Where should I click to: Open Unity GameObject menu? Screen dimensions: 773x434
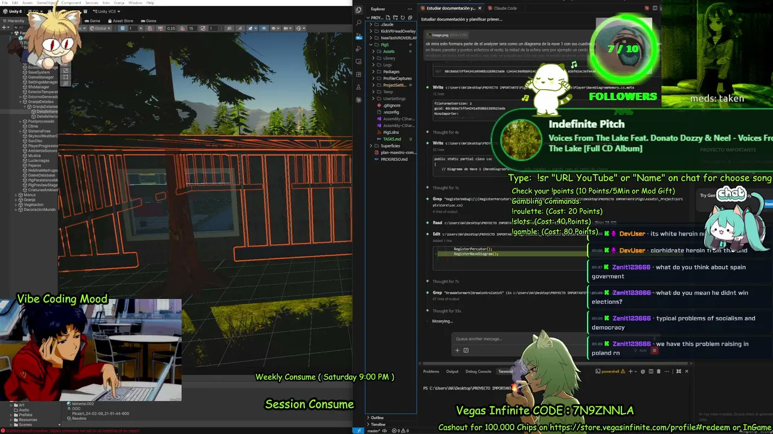tap(45, 3)
